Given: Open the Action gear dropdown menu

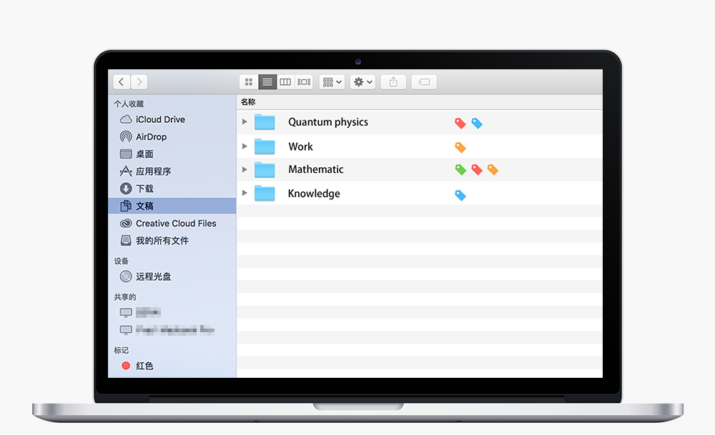Looking at the screenshot, I should [363, 82].
